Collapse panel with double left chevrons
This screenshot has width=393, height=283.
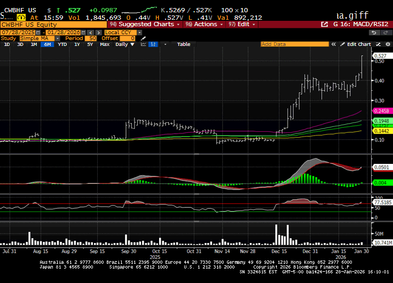click(x=333, y=44)
